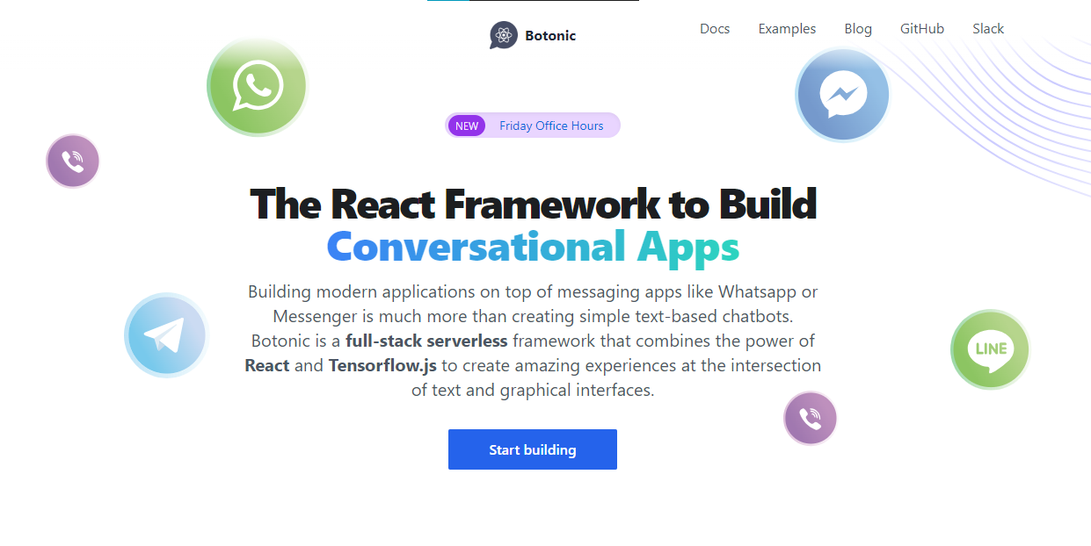The image size is (1091, 546).
Task: Open the Docs menu item
Action: tap(715, 29)
